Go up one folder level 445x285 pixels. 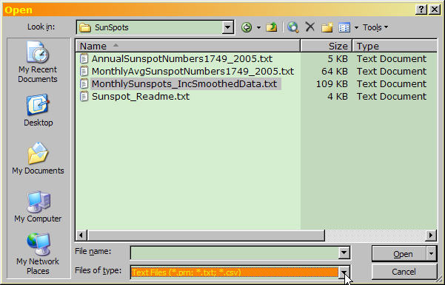[x=272, y=27]
